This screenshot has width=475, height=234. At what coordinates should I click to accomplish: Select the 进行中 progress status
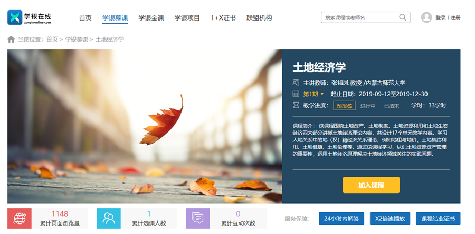[368, 106]
